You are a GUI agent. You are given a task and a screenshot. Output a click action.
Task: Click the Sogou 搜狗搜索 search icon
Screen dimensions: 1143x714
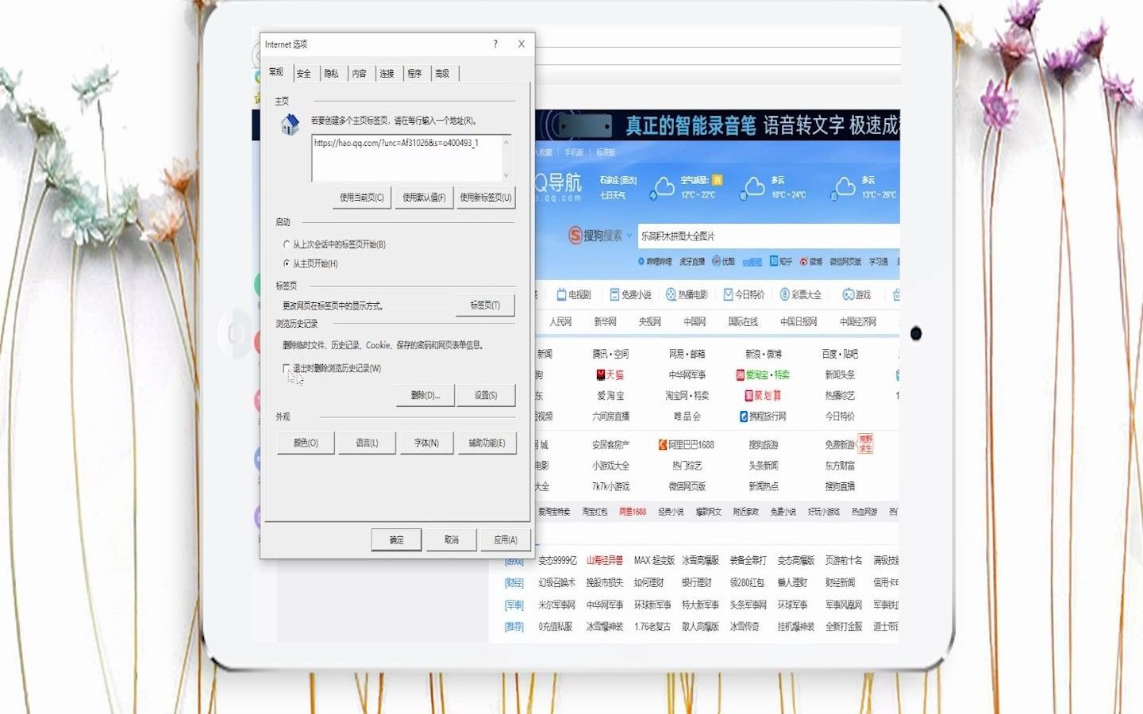574,235
